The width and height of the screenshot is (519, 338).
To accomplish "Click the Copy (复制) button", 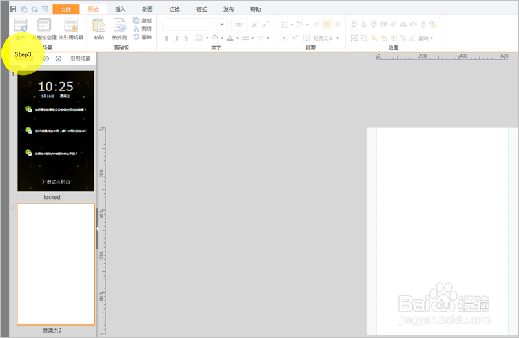I will pos(142,21).
